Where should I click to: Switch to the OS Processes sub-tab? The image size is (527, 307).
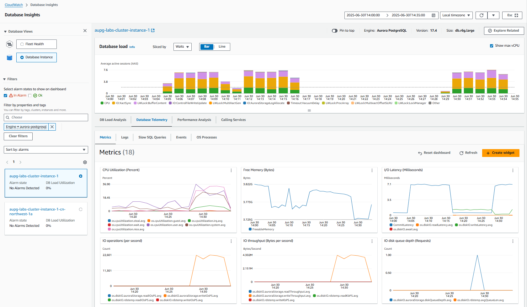point(207,138)
